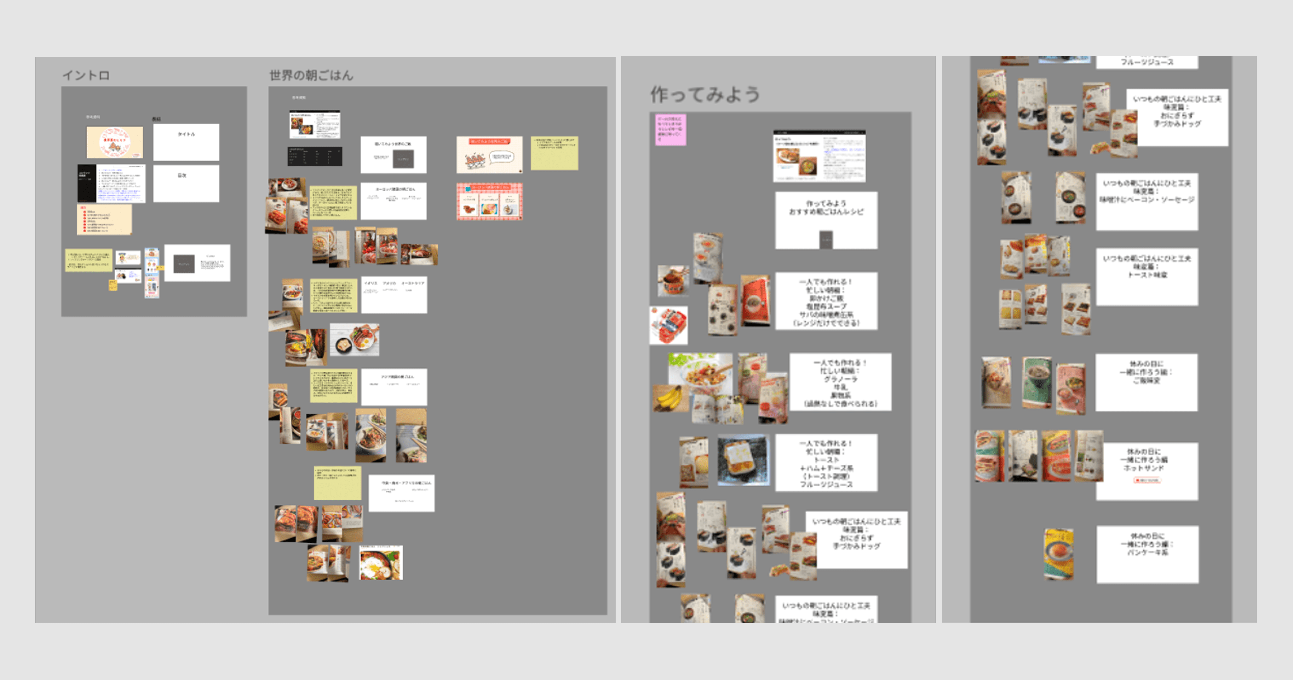
Task: Select the トースト味変 text card
Action: coord(1147,276)
